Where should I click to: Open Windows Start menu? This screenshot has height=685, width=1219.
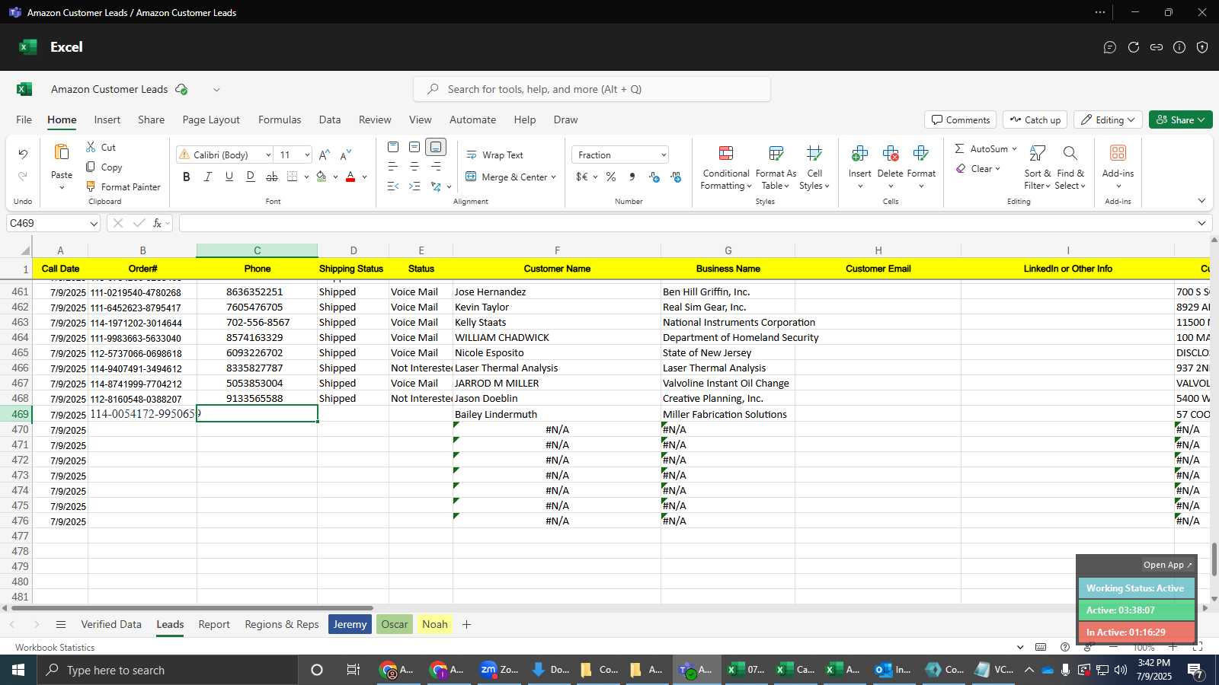click(18, 670)
